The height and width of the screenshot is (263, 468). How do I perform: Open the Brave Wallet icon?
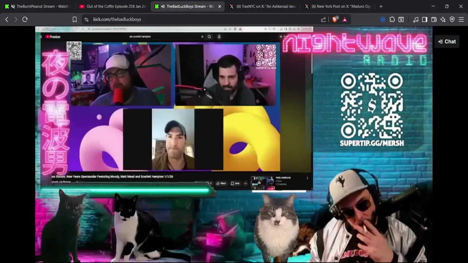(434, 19)
